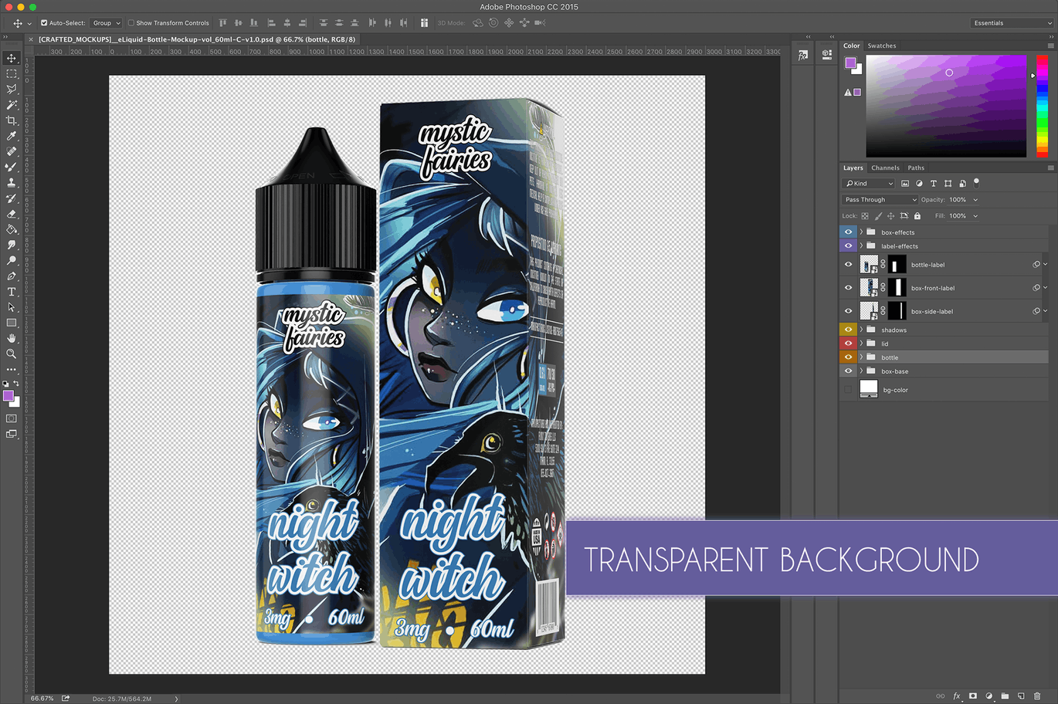The width and height of the screenshot is (1058, 704).
Task: Enable the Show Transform Controls checkbox
Action: click(131, 22)
